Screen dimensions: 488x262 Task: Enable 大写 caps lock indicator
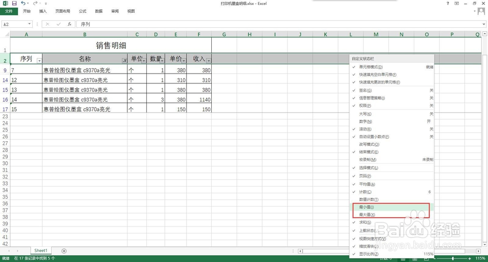point(393,114)
